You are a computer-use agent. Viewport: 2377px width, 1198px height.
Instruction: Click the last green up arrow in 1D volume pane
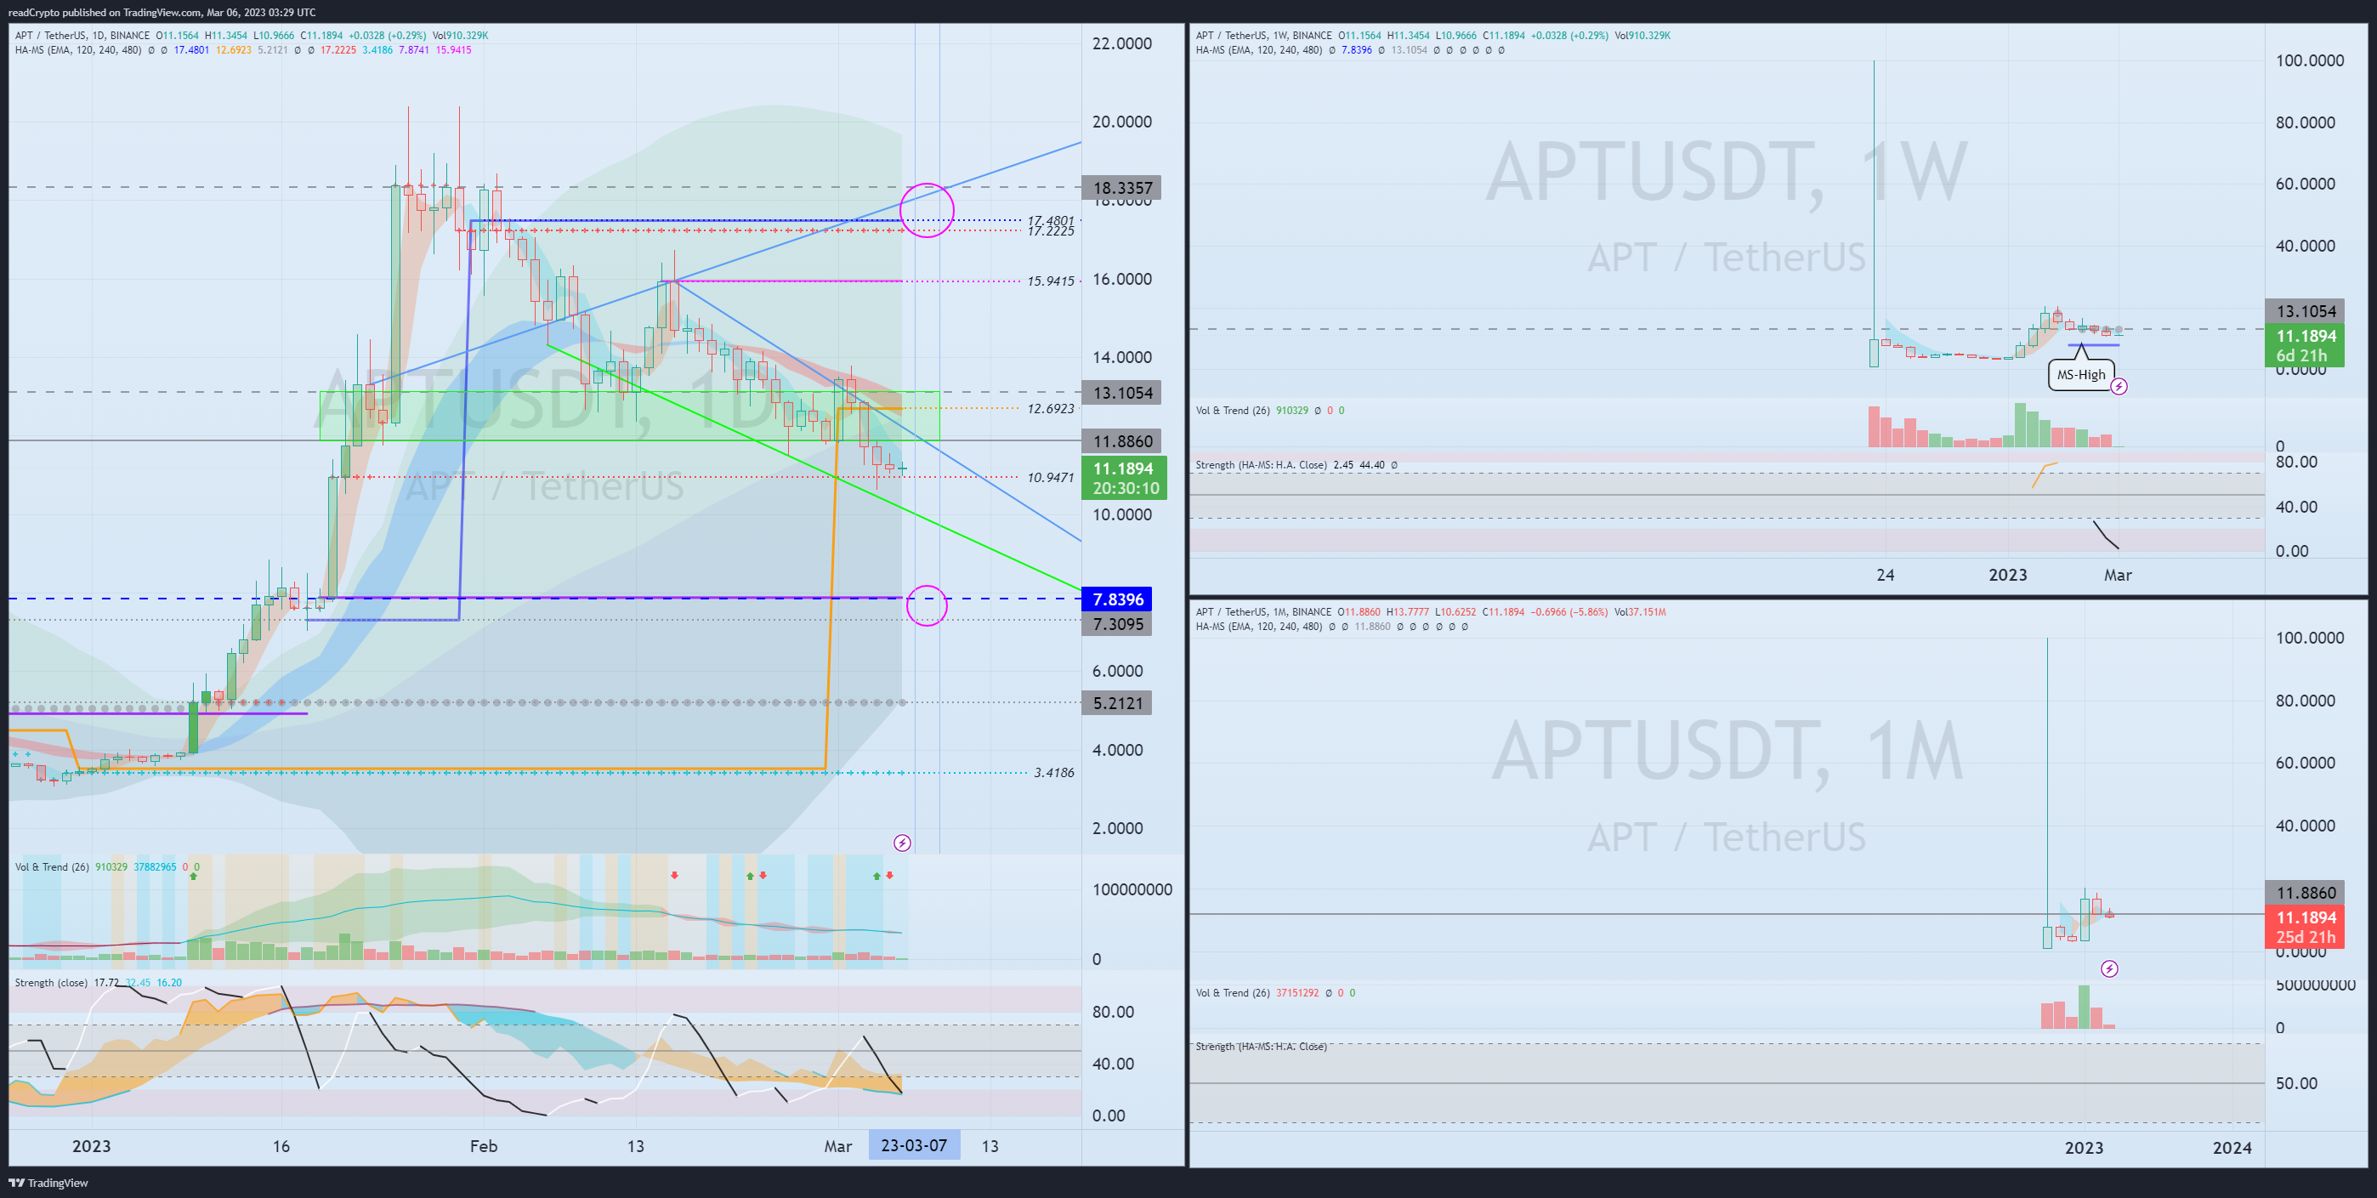(x=876, y=875)
